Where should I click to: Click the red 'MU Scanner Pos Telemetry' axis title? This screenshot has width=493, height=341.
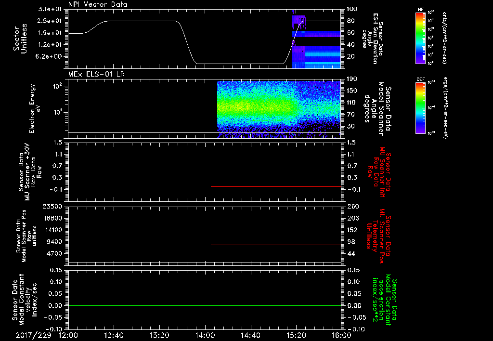378,236
